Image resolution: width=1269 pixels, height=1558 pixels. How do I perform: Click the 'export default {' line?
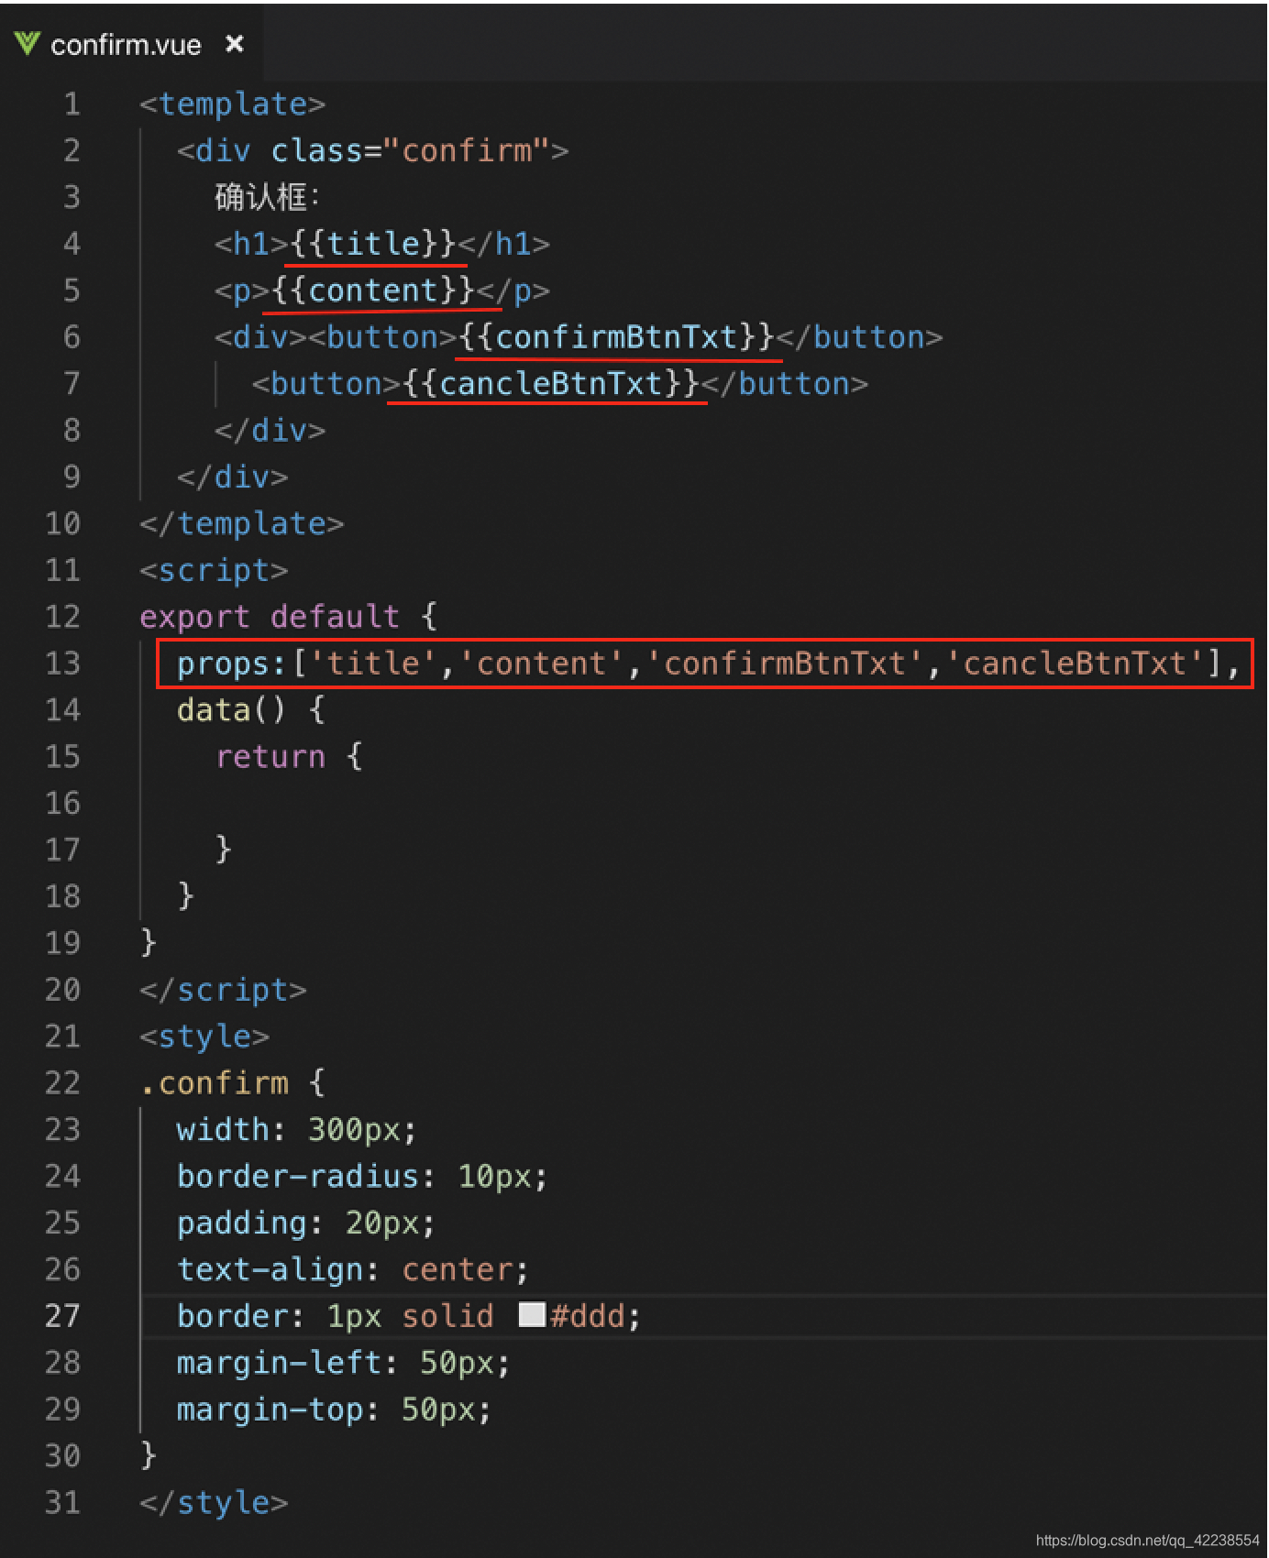coord(289,616)
